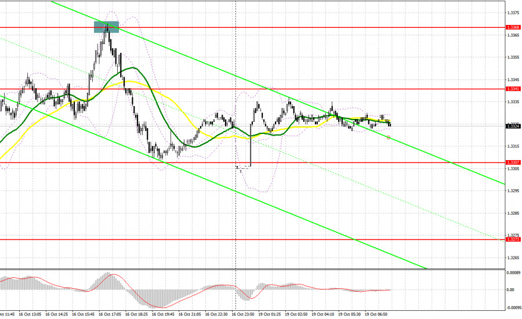Click the 1.3335 value on the price axis
This screenshot has height=319, width=522.
coord(513,101)
